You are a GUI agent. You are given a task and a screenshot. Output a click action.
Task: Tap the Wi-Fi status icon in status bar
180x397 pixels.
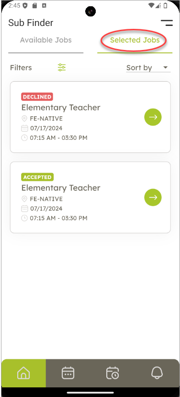tap(151, 5)
